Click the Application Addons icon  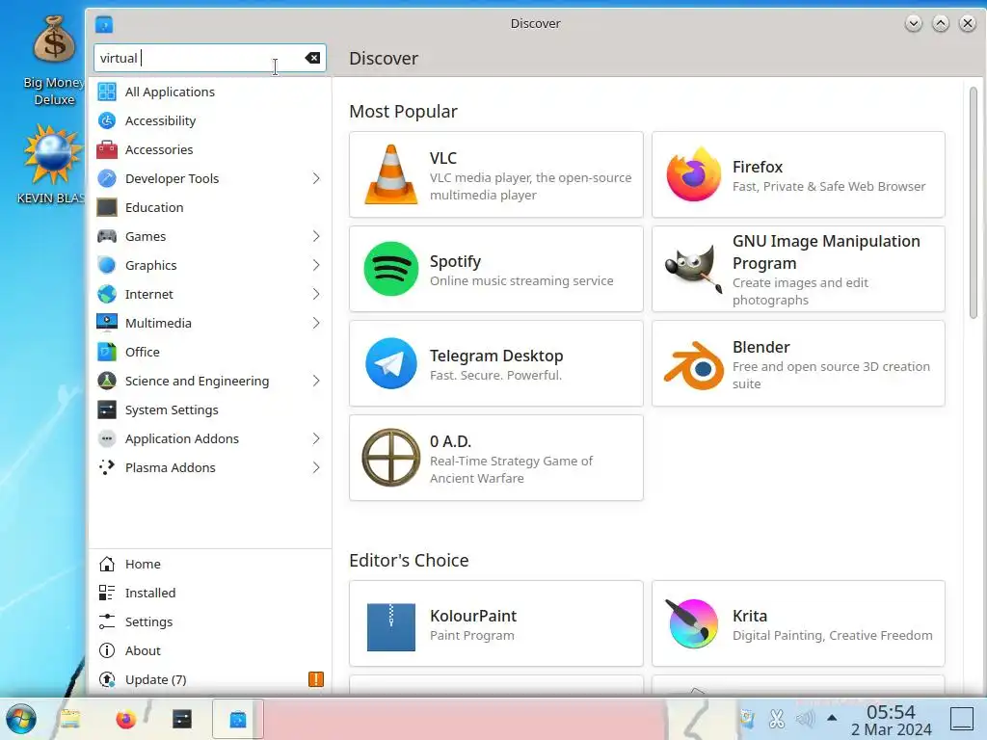tap(107, 438)
